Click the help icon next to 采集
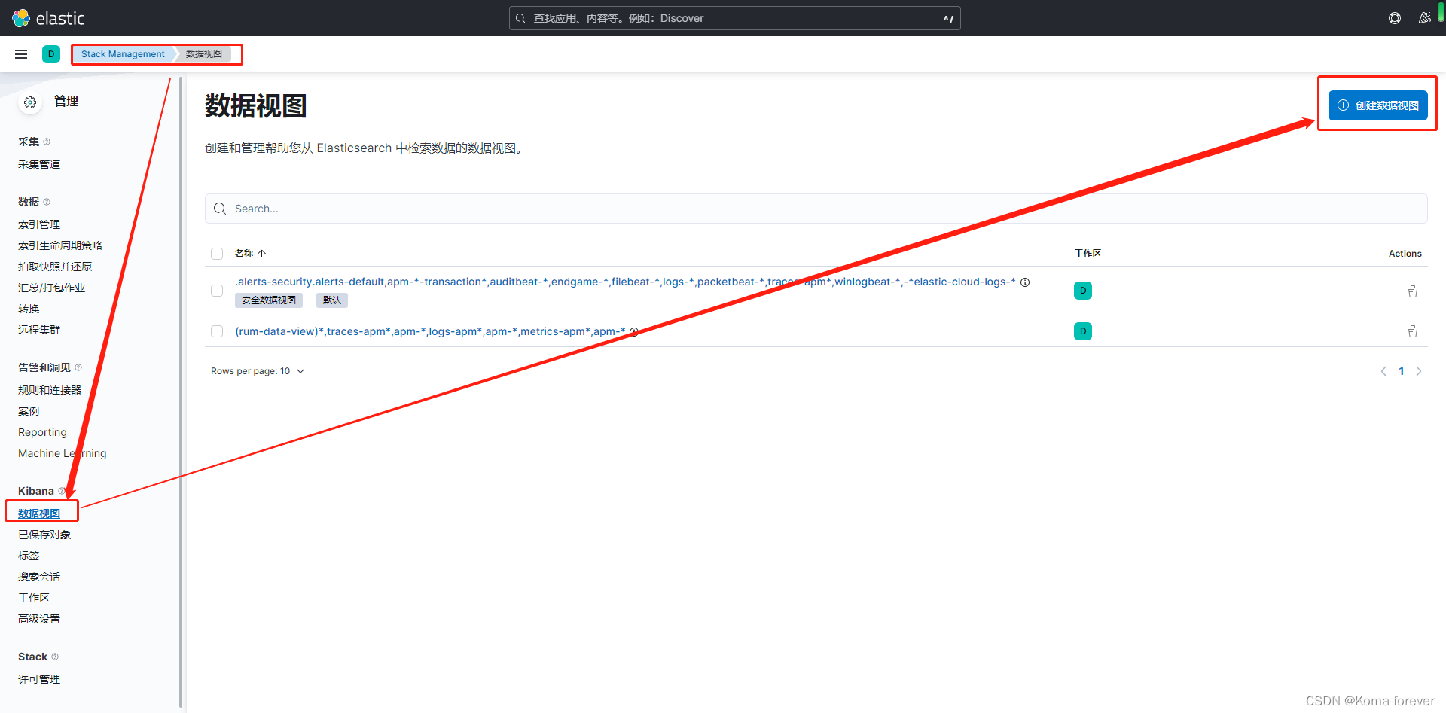This screenshot has width=1446, height=713. tap(47, 142)
